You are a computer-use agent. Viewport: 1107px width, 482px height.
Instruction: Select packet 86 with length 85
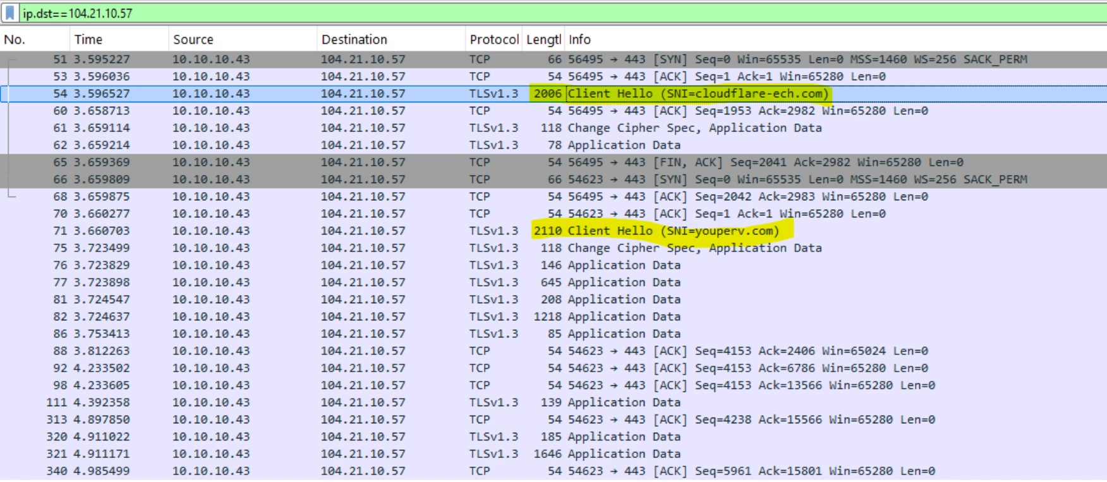point(553,334)
